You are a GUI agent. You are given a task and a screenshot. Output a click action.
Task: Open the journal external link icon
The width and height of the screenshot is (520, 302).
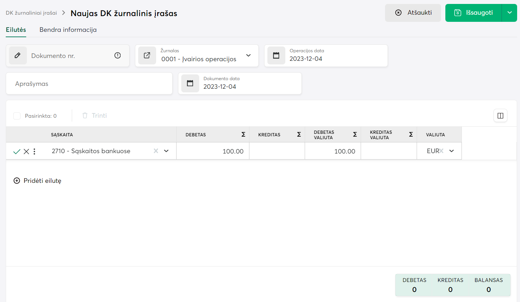pos(147,55)
